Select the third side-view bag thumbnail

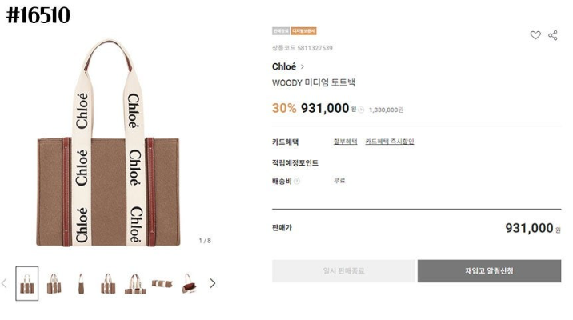[81, 283]
